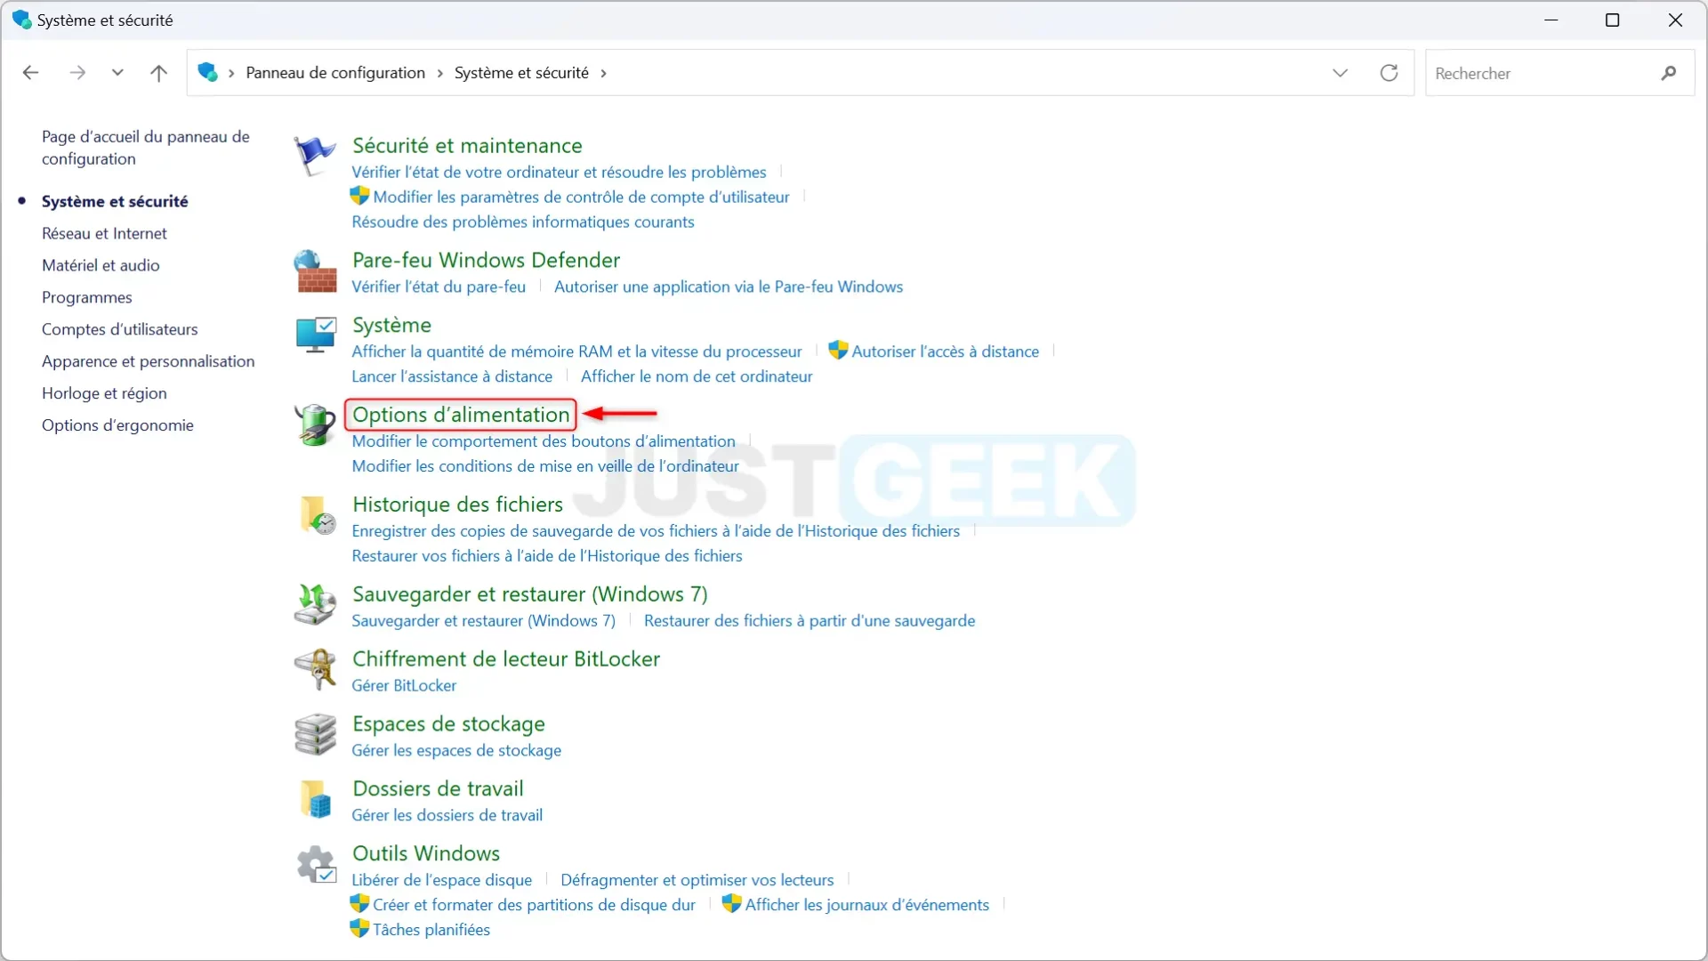Click Autoriser l'accès à distance
Image resolution: width=1708 pixels, height=961 pixels.
(x=945, y=351)
